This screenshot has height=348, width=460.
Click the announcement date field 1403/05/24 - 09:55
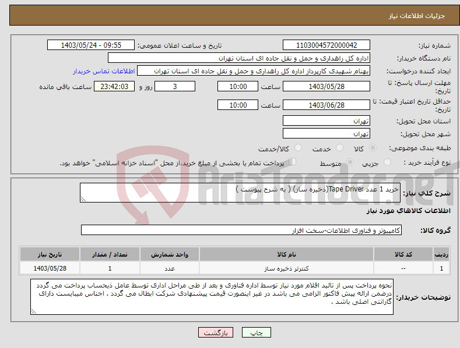(91, 45)
